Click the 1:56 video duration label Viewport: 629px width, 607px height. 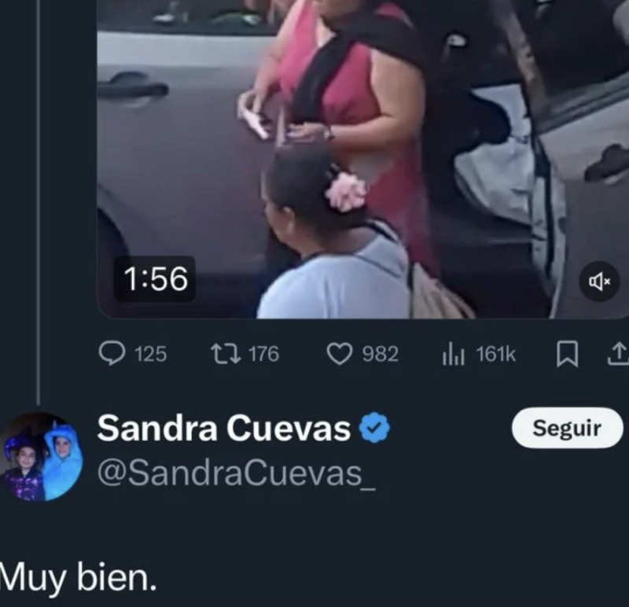click(155, 279)
